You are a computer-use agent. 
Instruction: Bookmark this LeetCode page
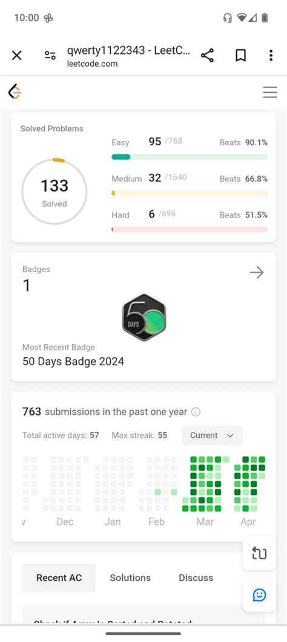click(241, 55)
